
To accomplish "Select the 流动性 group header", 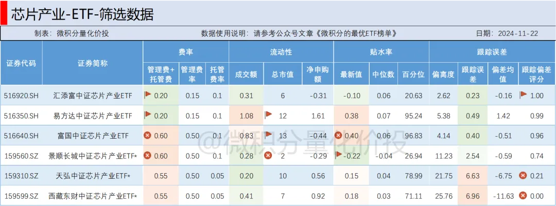I will pyautogui.click(x=281, y=52).
